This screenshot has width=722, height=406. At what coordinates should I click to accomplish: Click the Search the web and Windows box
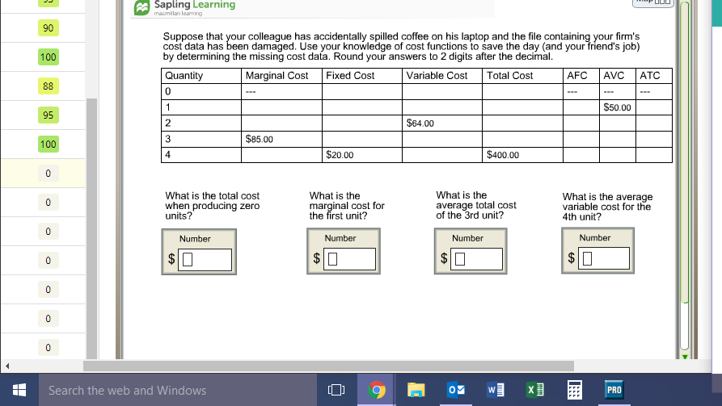coord(178,390)
